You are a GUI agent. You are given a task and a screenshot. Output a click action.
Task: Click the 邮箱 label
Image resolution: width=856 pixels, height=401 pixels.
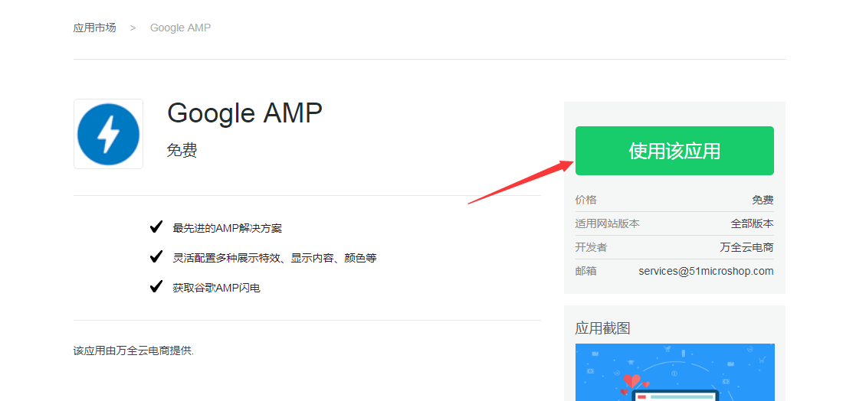(x=585, y=271)
